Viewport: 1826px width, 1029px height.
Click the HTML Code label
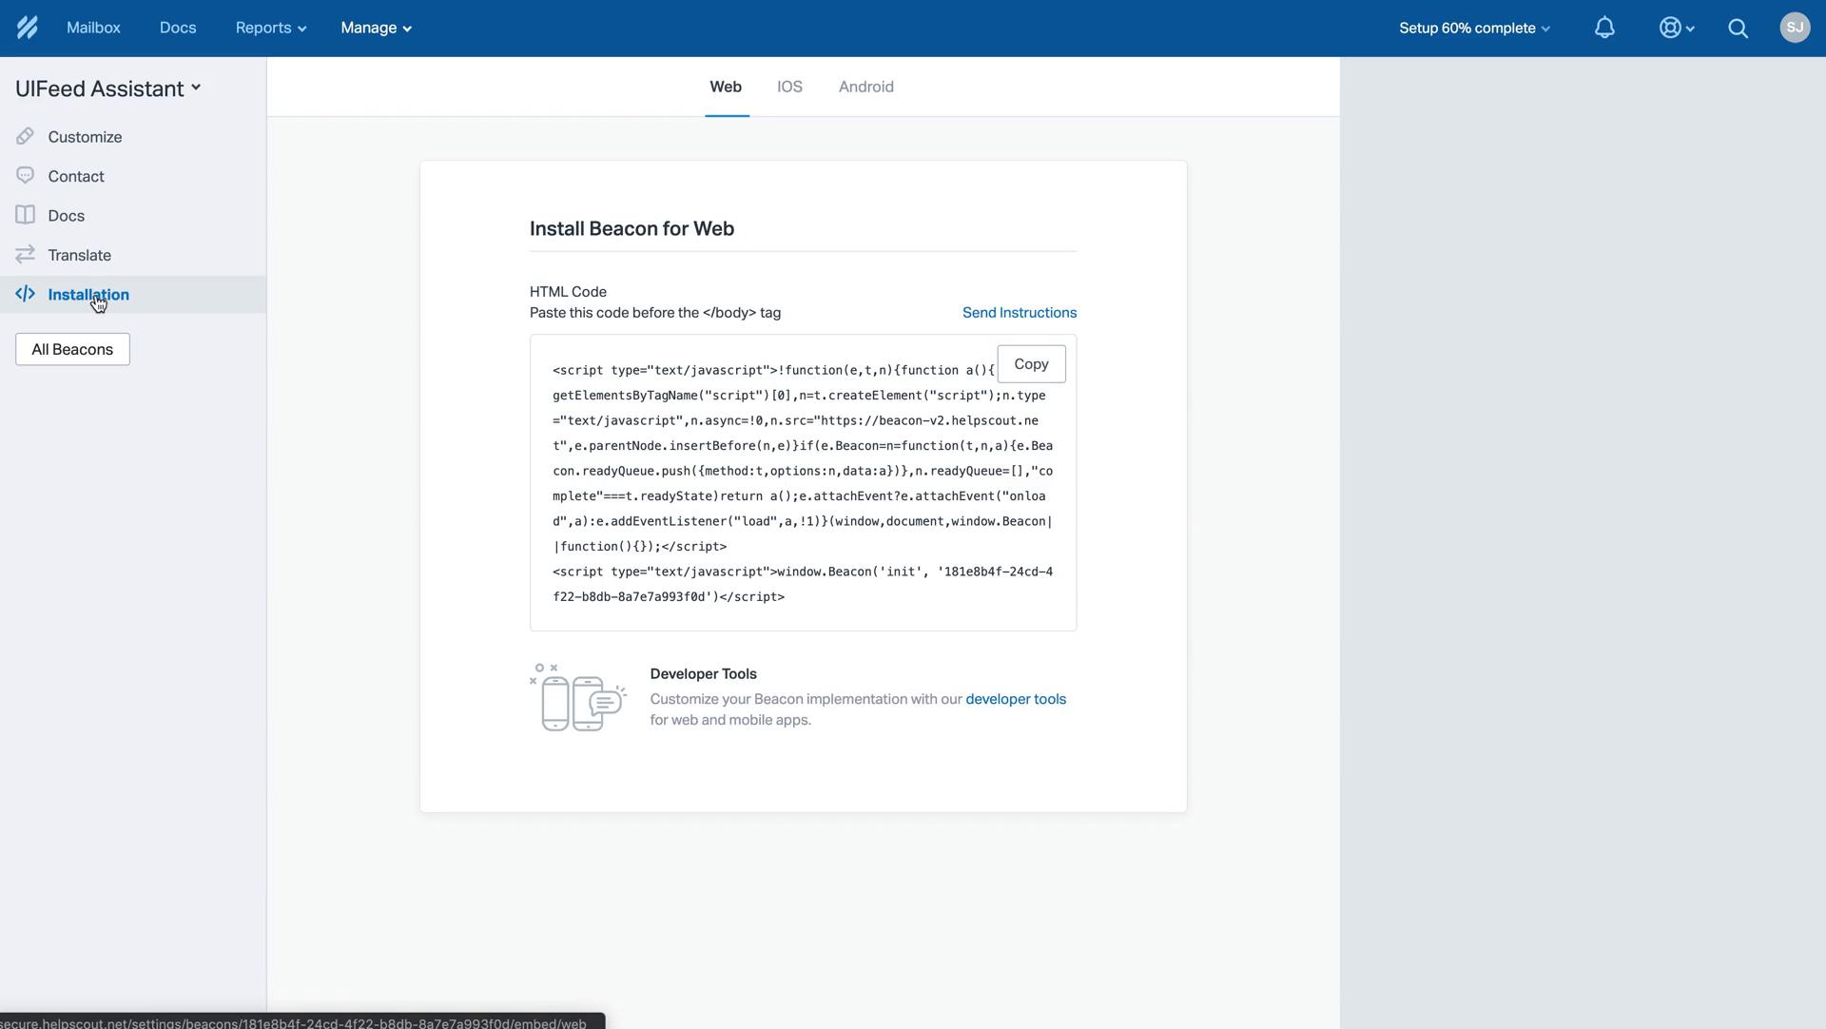point(568,292)
